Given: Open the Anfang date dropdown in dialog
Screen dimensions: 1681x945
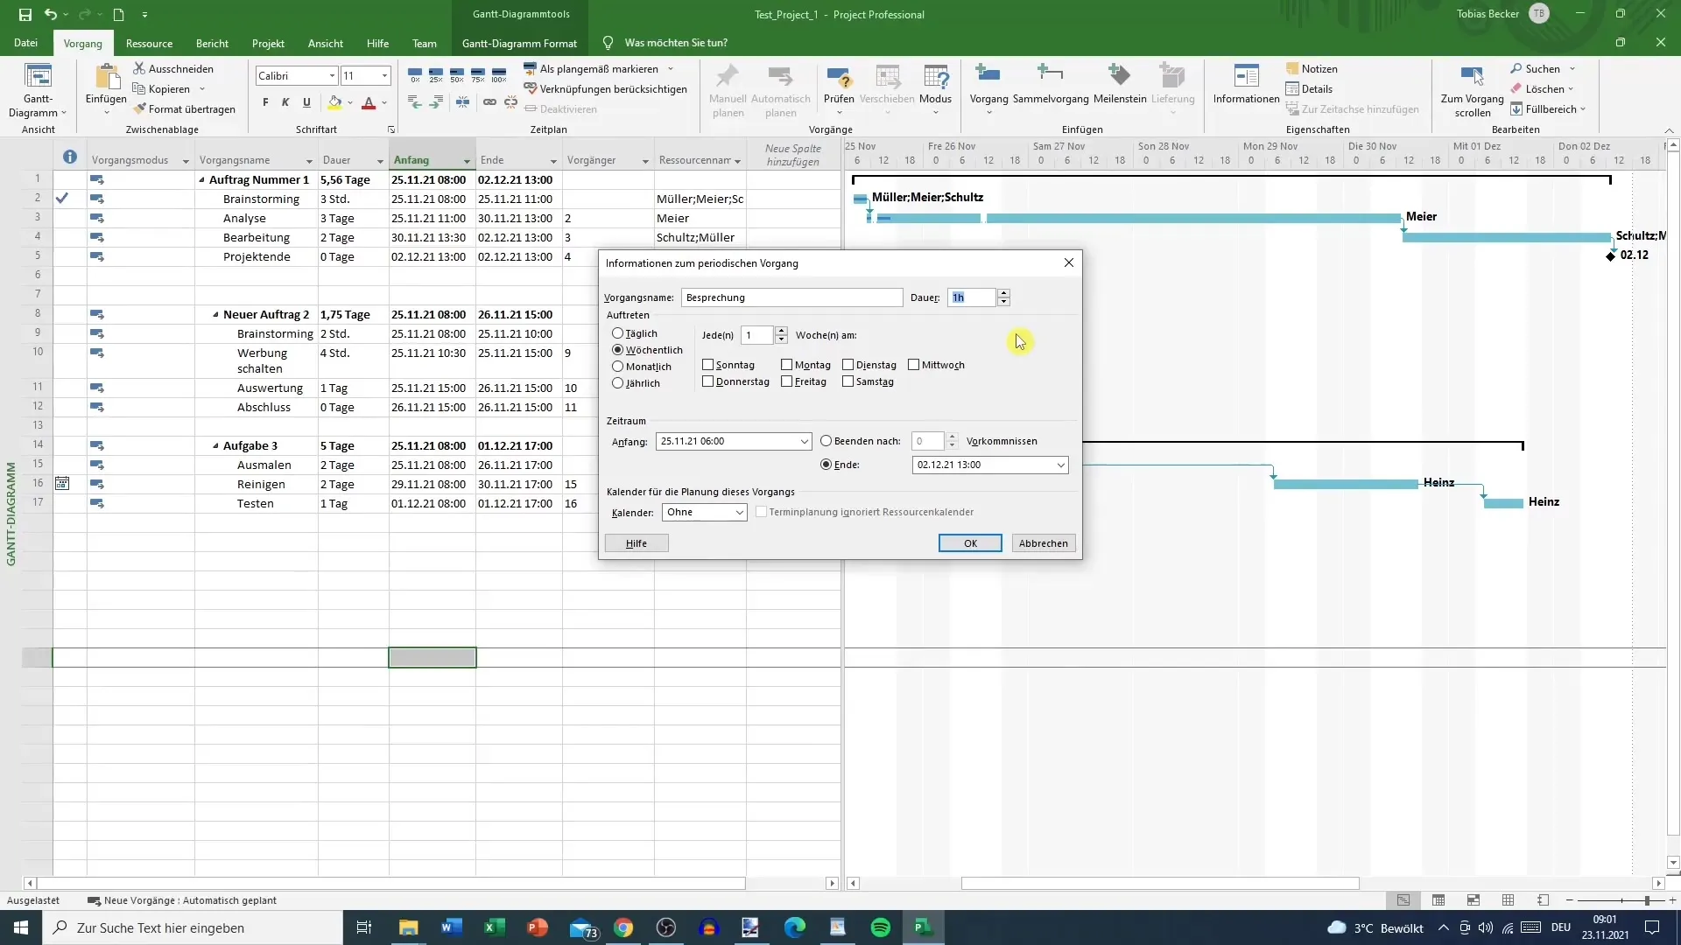Looking at the screenshot, I should [804, 441].
